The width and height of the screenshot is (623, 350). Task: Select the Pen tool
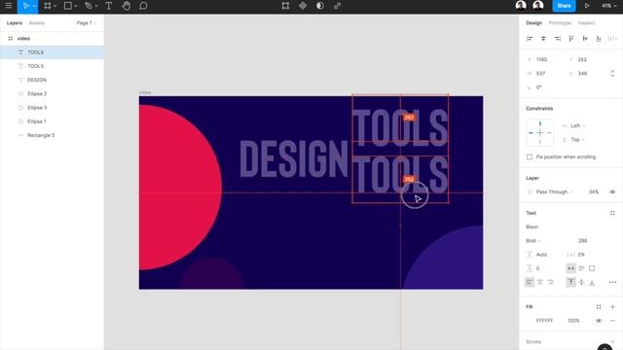pyautogui.click(x=89, y=6)
